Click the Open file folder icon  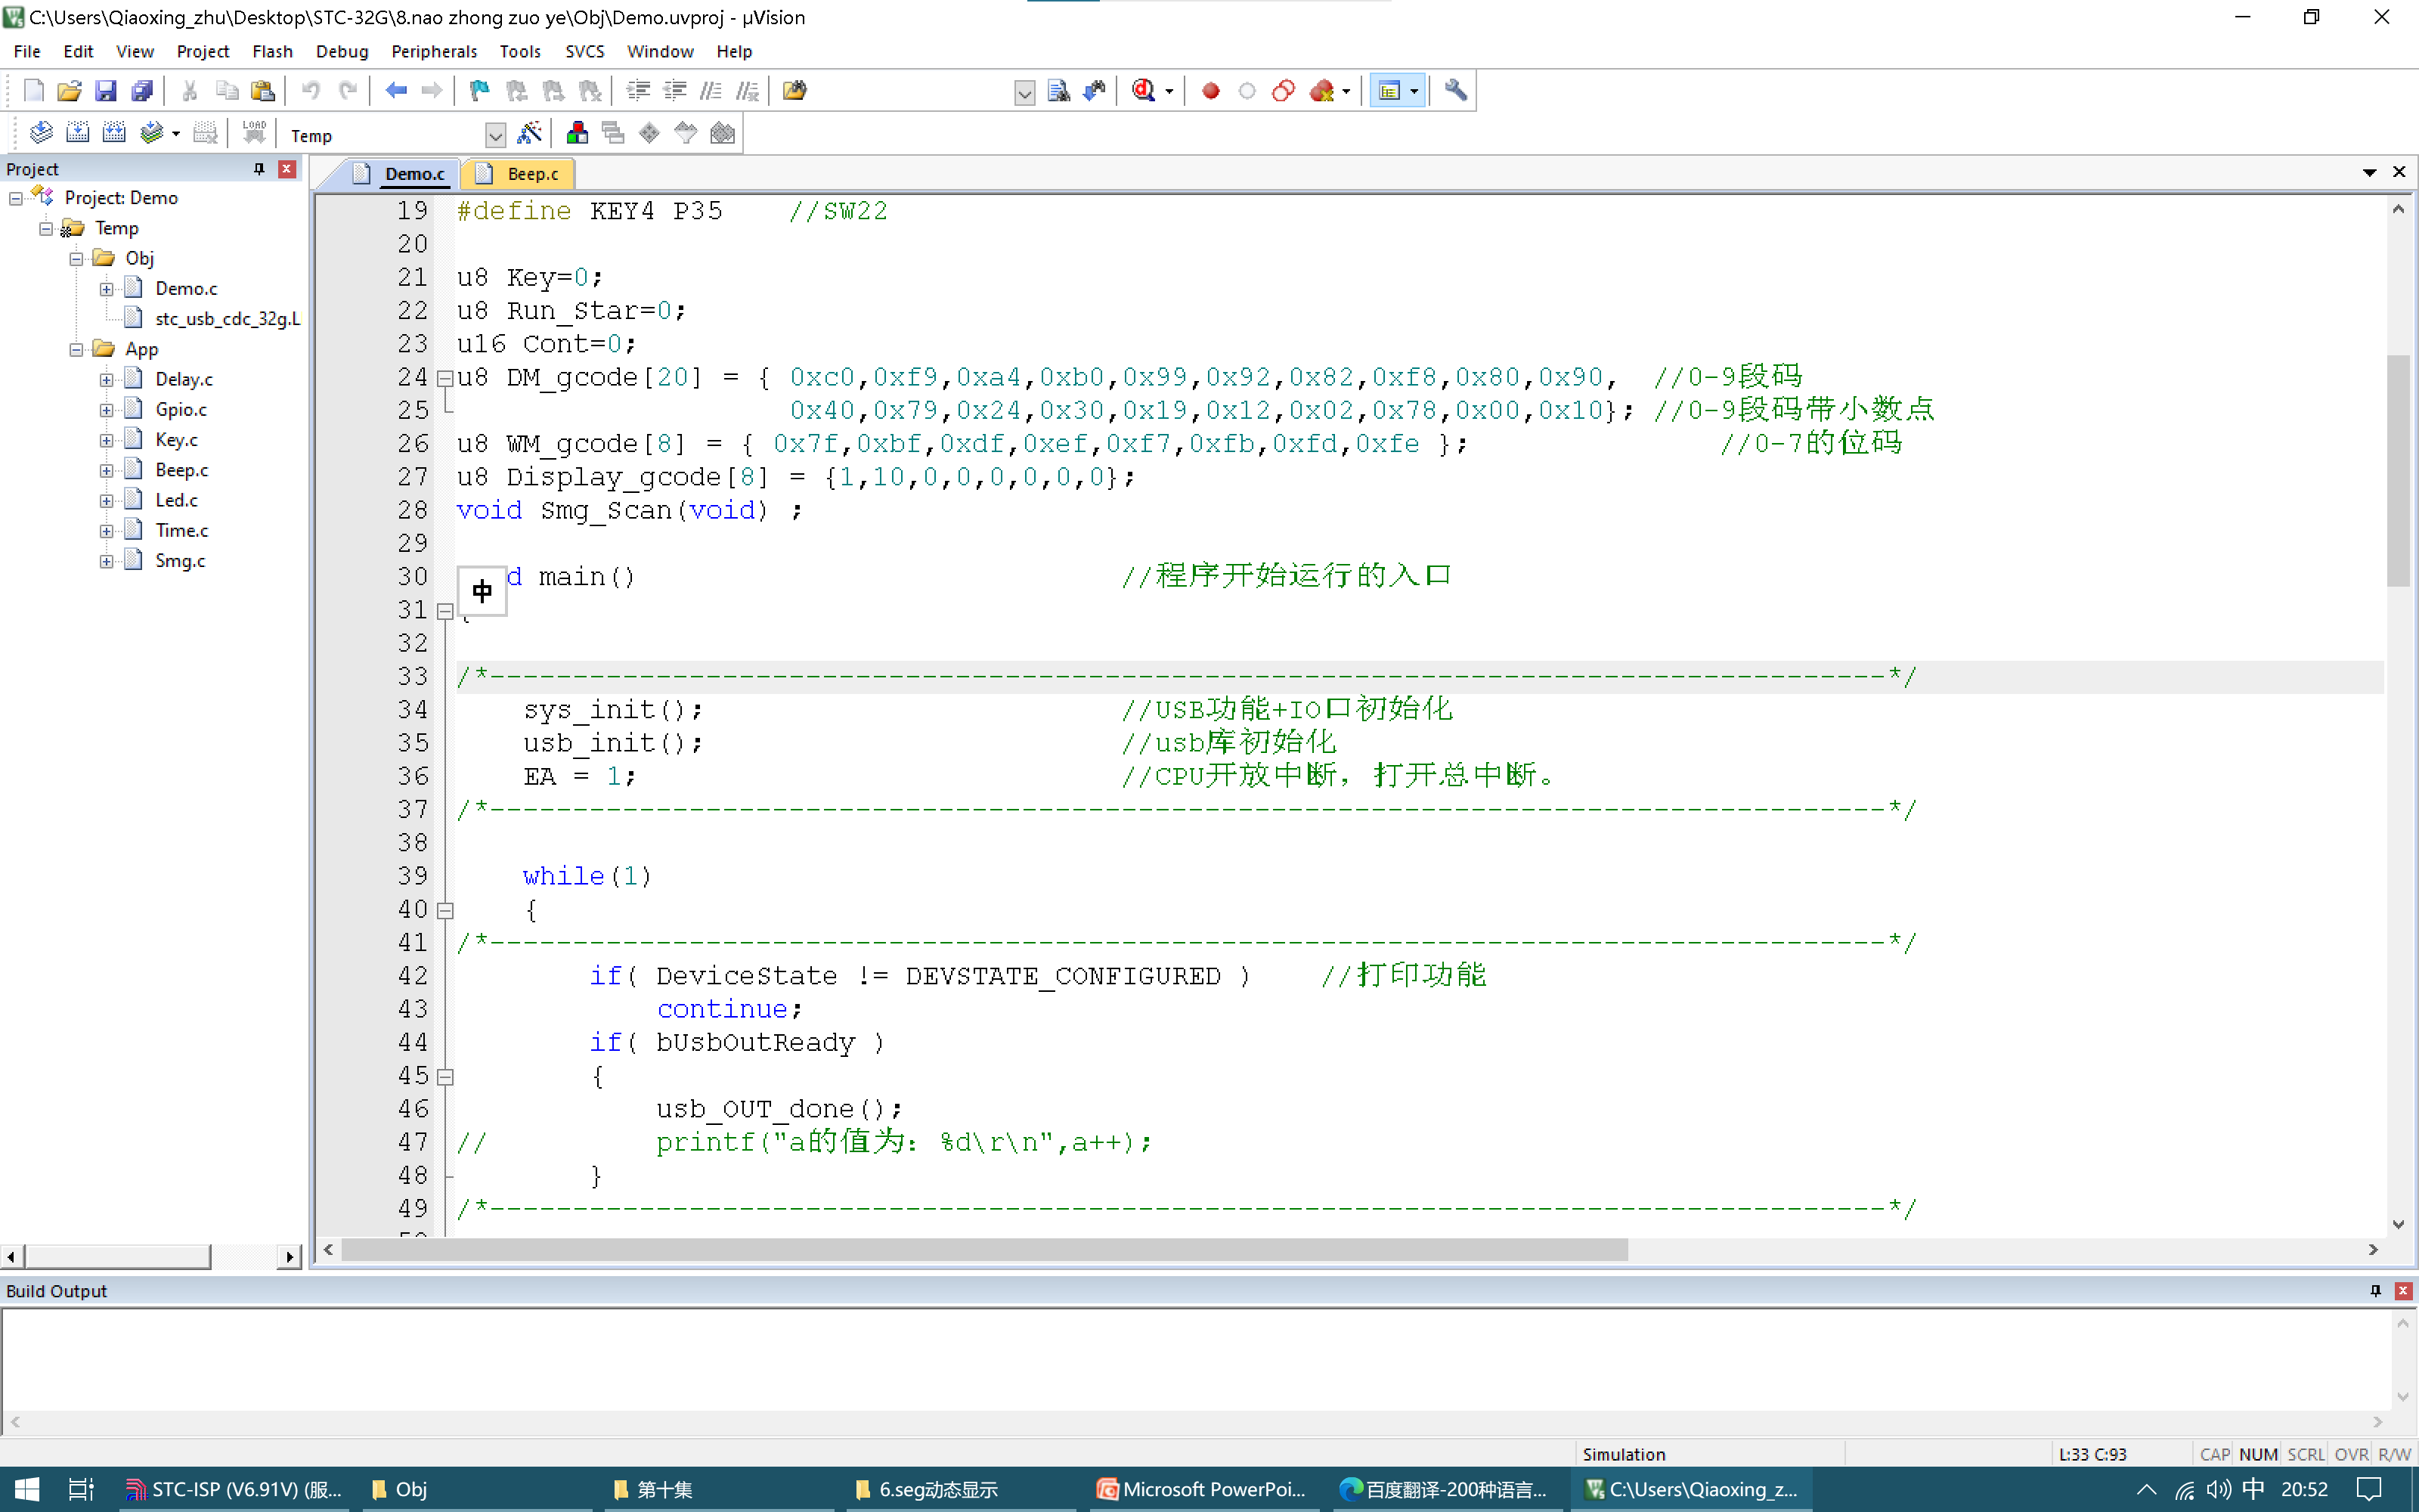click(x=69, y=91)
